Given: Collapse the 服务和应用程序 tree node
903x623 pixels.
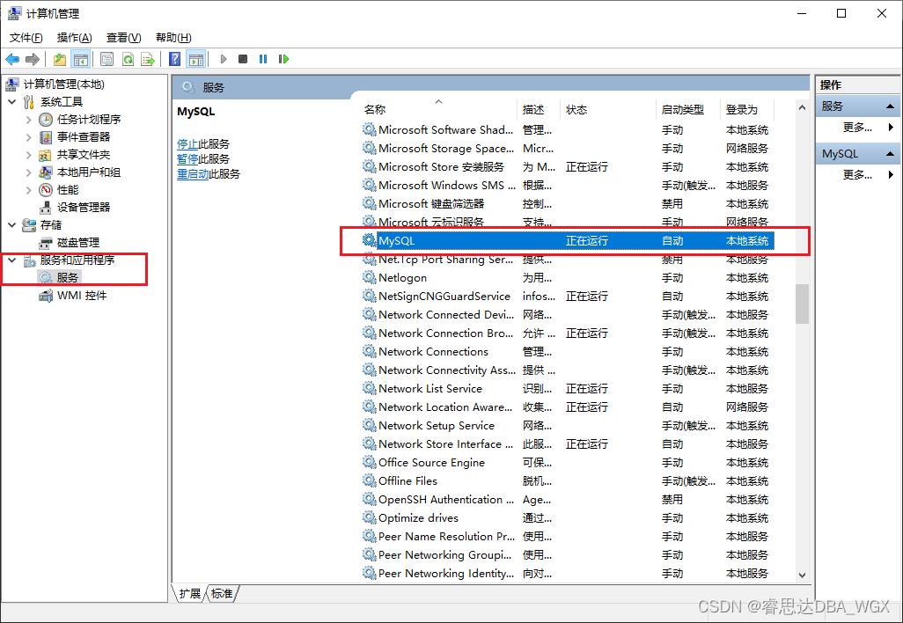Looking at the screenshot, I should click(12, 260).
